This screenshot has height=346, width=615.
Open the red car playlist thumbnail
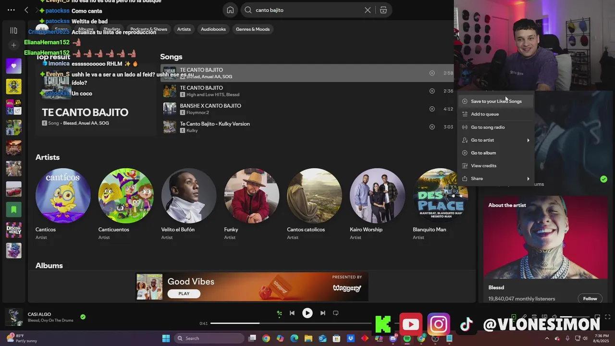13,189
